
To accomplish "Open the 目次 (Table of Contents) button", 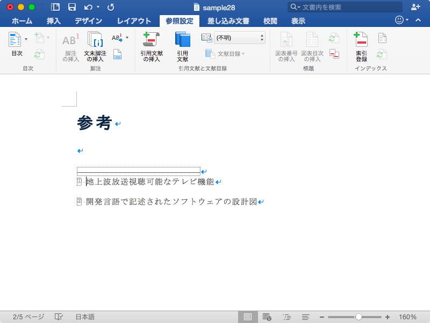I will pos(15,44).
